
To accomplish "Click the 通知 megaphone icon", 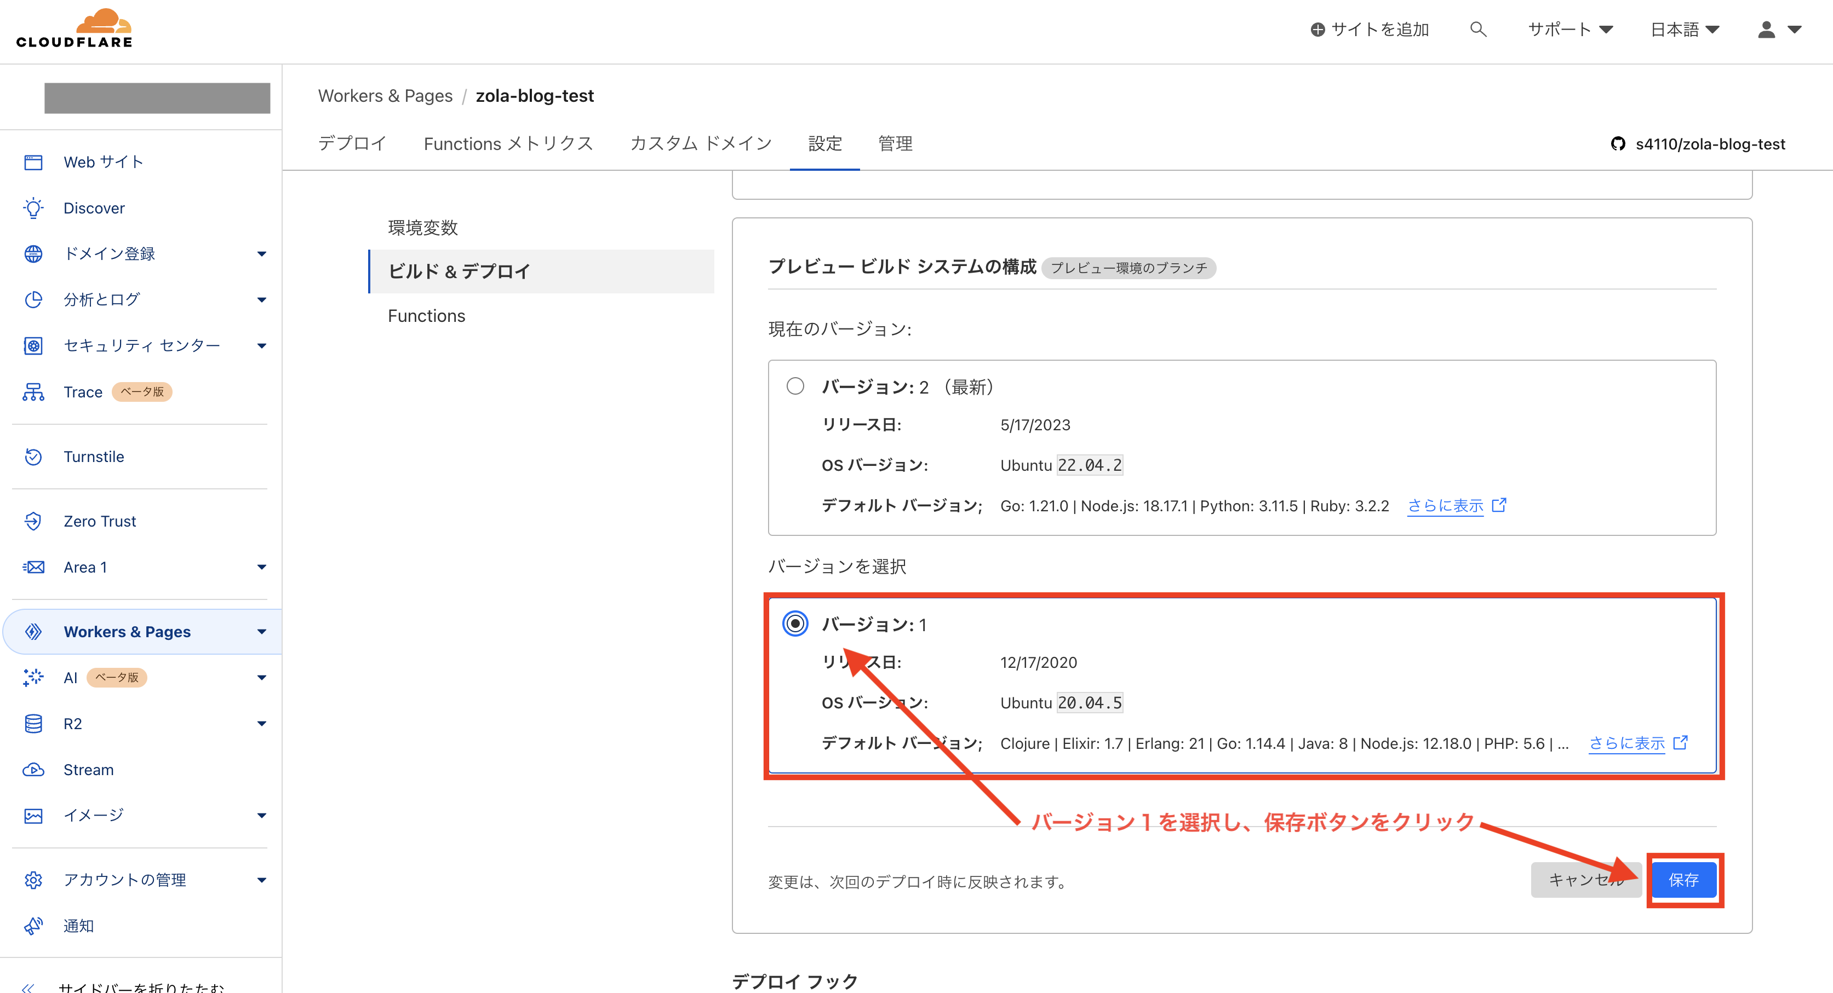I will pyautogui.click(x=33, y=926).
